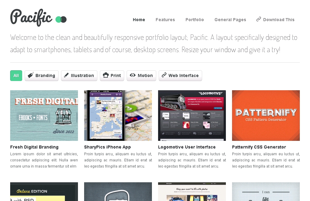Open the Fresh Digital Branding thumbnail

(x=44, y=115)
